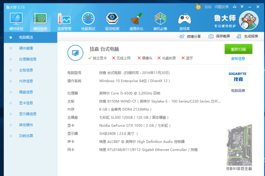
Task: Click the 鲁大师 mascot avatar
Action: [249, 20]
